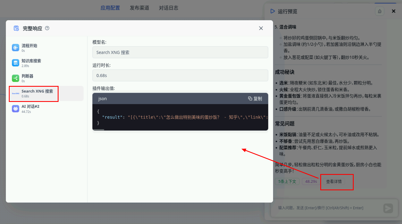Open 查看详情 for the response
This screenshot has height=224, width=402.
point(334,181)
